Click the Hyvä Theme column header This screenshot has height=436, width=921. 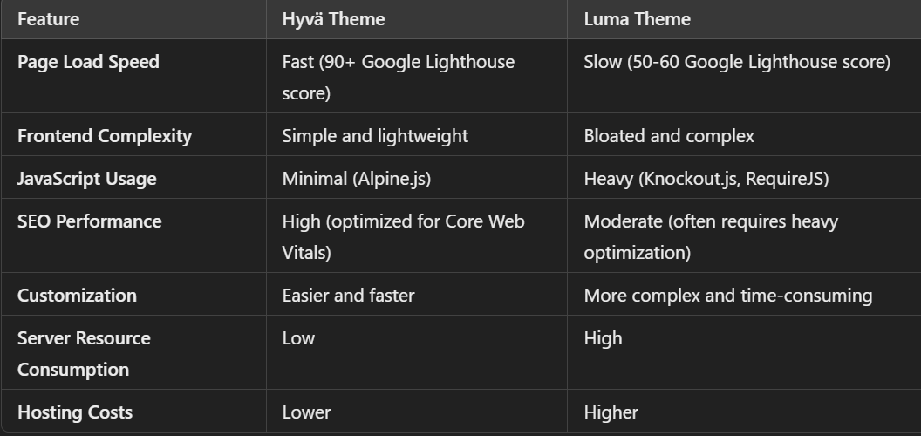333,19
